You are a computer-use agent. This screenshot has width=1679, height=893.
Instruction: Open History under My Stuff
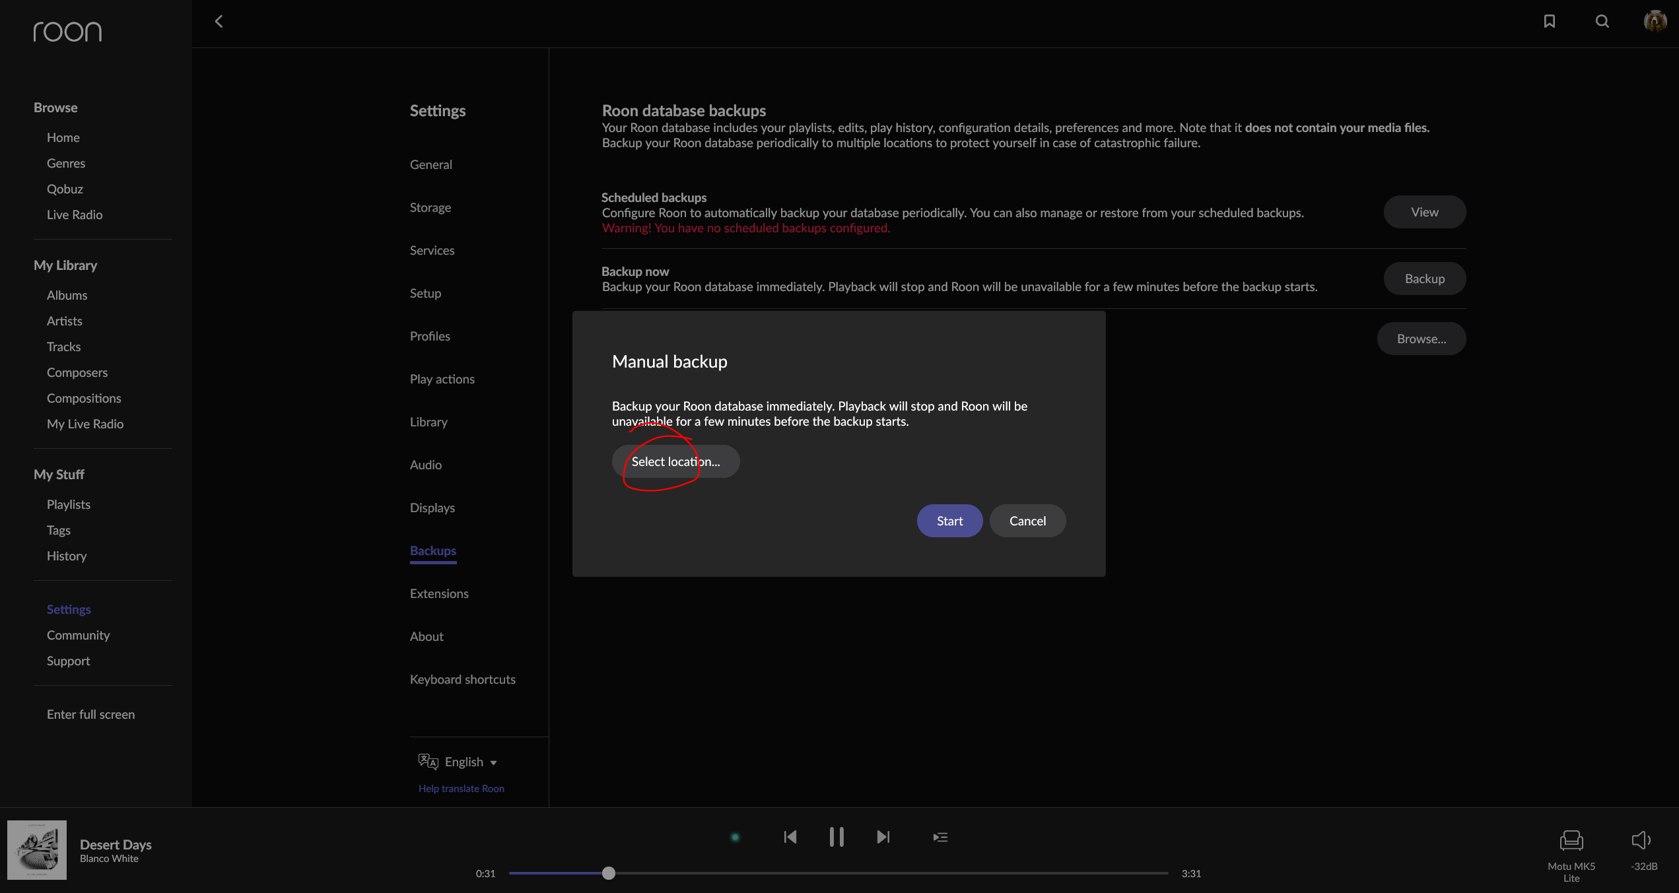coord(67,556)
